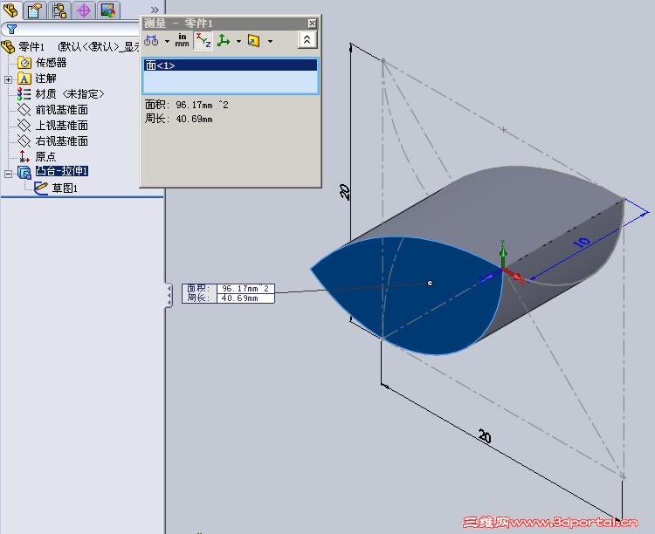Select the 右视基准面 right plane
Image resolution: width=655 pixels, height=534 pixels.
[61, 141]
